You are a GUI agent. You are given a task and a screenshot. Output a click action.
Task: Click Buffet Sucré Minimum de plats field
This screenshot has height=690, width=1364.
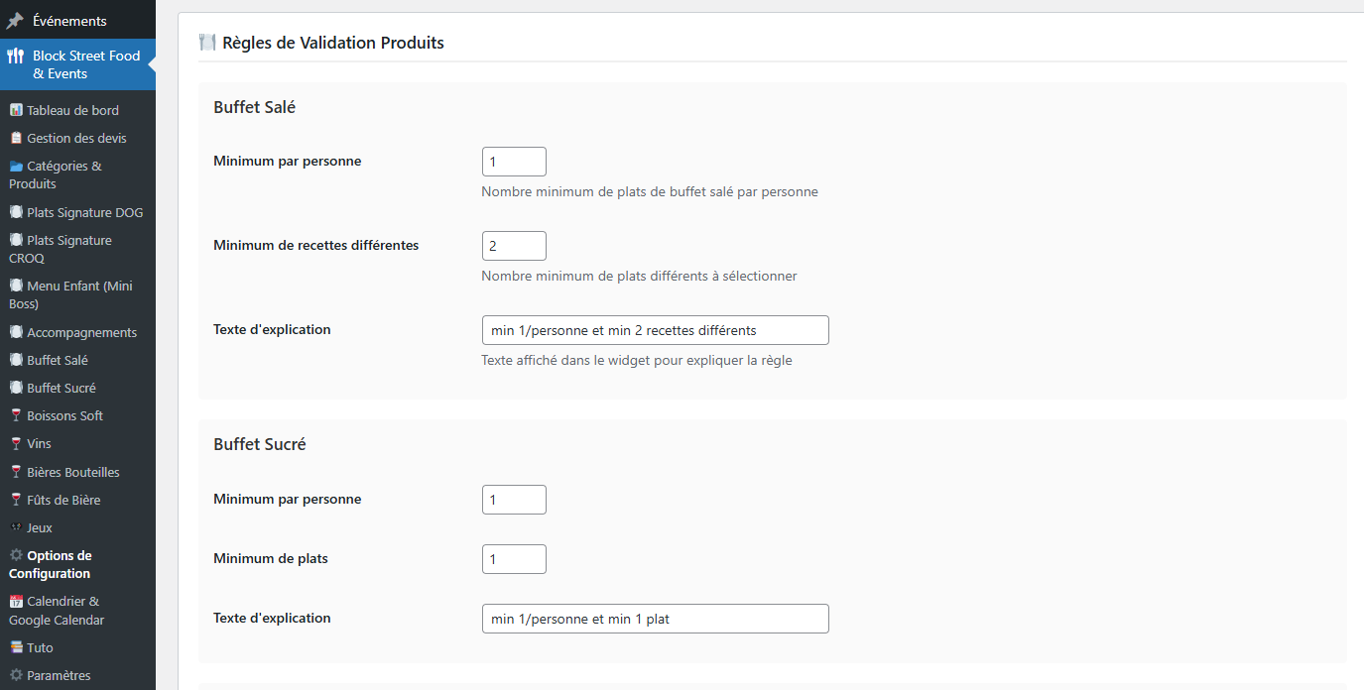click(514, 559)
